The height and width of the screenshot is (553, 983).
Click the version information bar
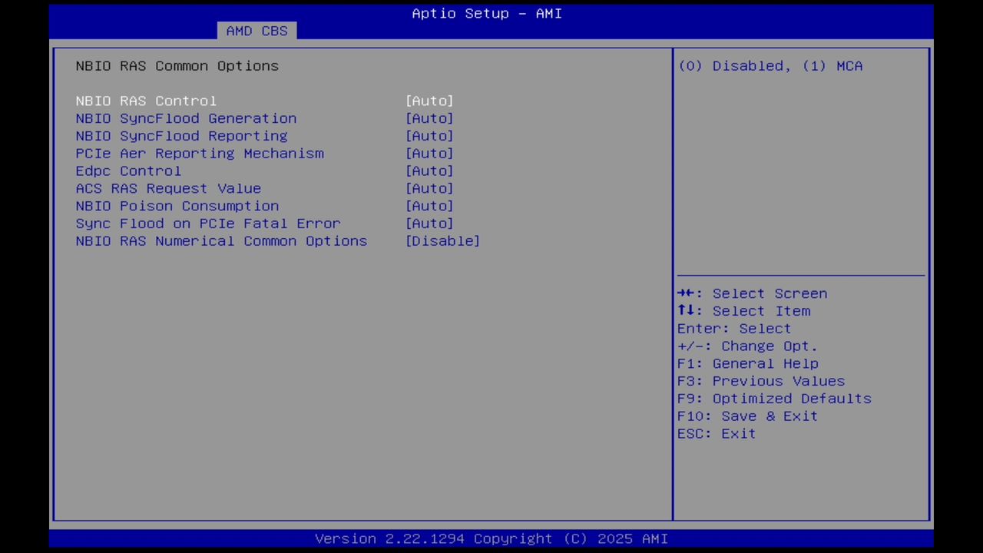(x=491, y=538)
